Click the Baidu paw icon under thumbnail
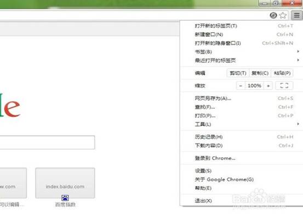This screenshot has width=303, height=216. click(65, 198)
